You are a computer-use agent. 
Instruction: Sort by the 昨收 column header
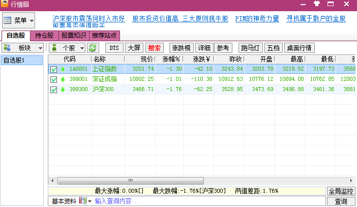pos(229,59)
